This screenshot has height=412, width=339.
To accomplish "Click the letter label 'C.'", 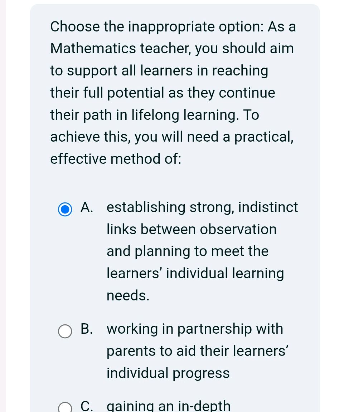I will pyautogui.click(x=87, y=406).
